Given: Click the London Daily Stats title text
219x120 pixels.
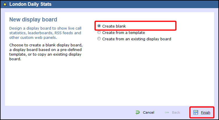Looking at the screenshot, I should pos(30,4).
